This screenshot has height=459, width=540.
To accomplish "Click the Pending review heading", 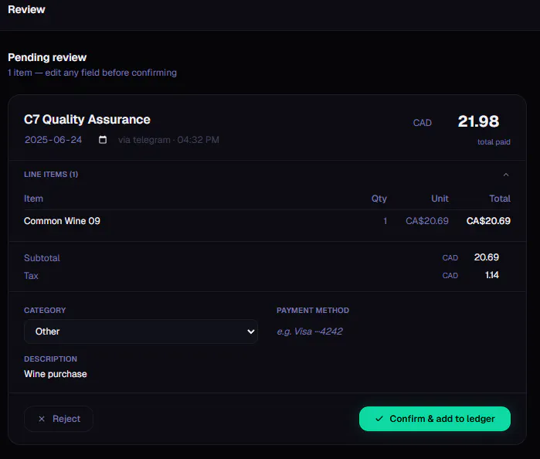I will coord(47,57).
